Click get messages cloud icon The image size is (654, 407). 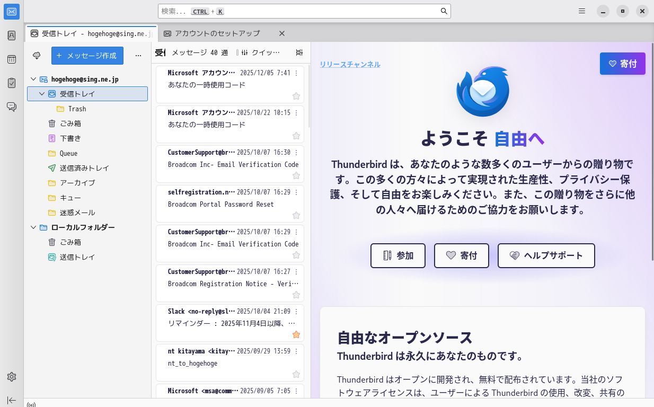37,55
